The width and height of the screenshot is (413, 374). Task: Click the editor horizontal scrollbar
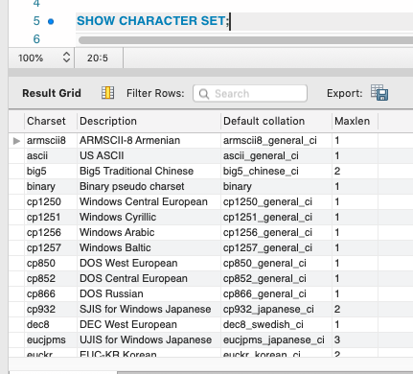[x=245, y=40]
